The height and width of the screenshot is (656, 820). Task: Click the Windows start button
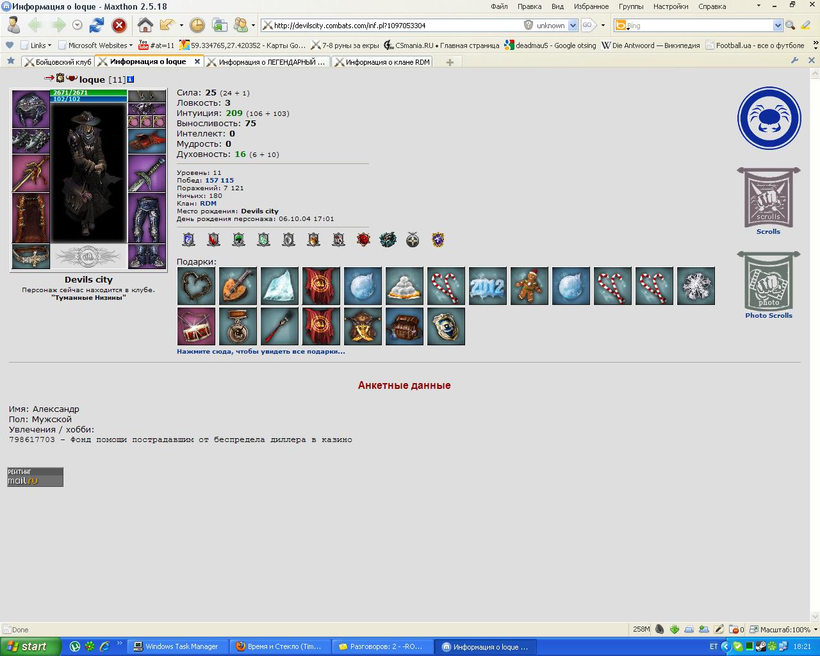point(31,646)
